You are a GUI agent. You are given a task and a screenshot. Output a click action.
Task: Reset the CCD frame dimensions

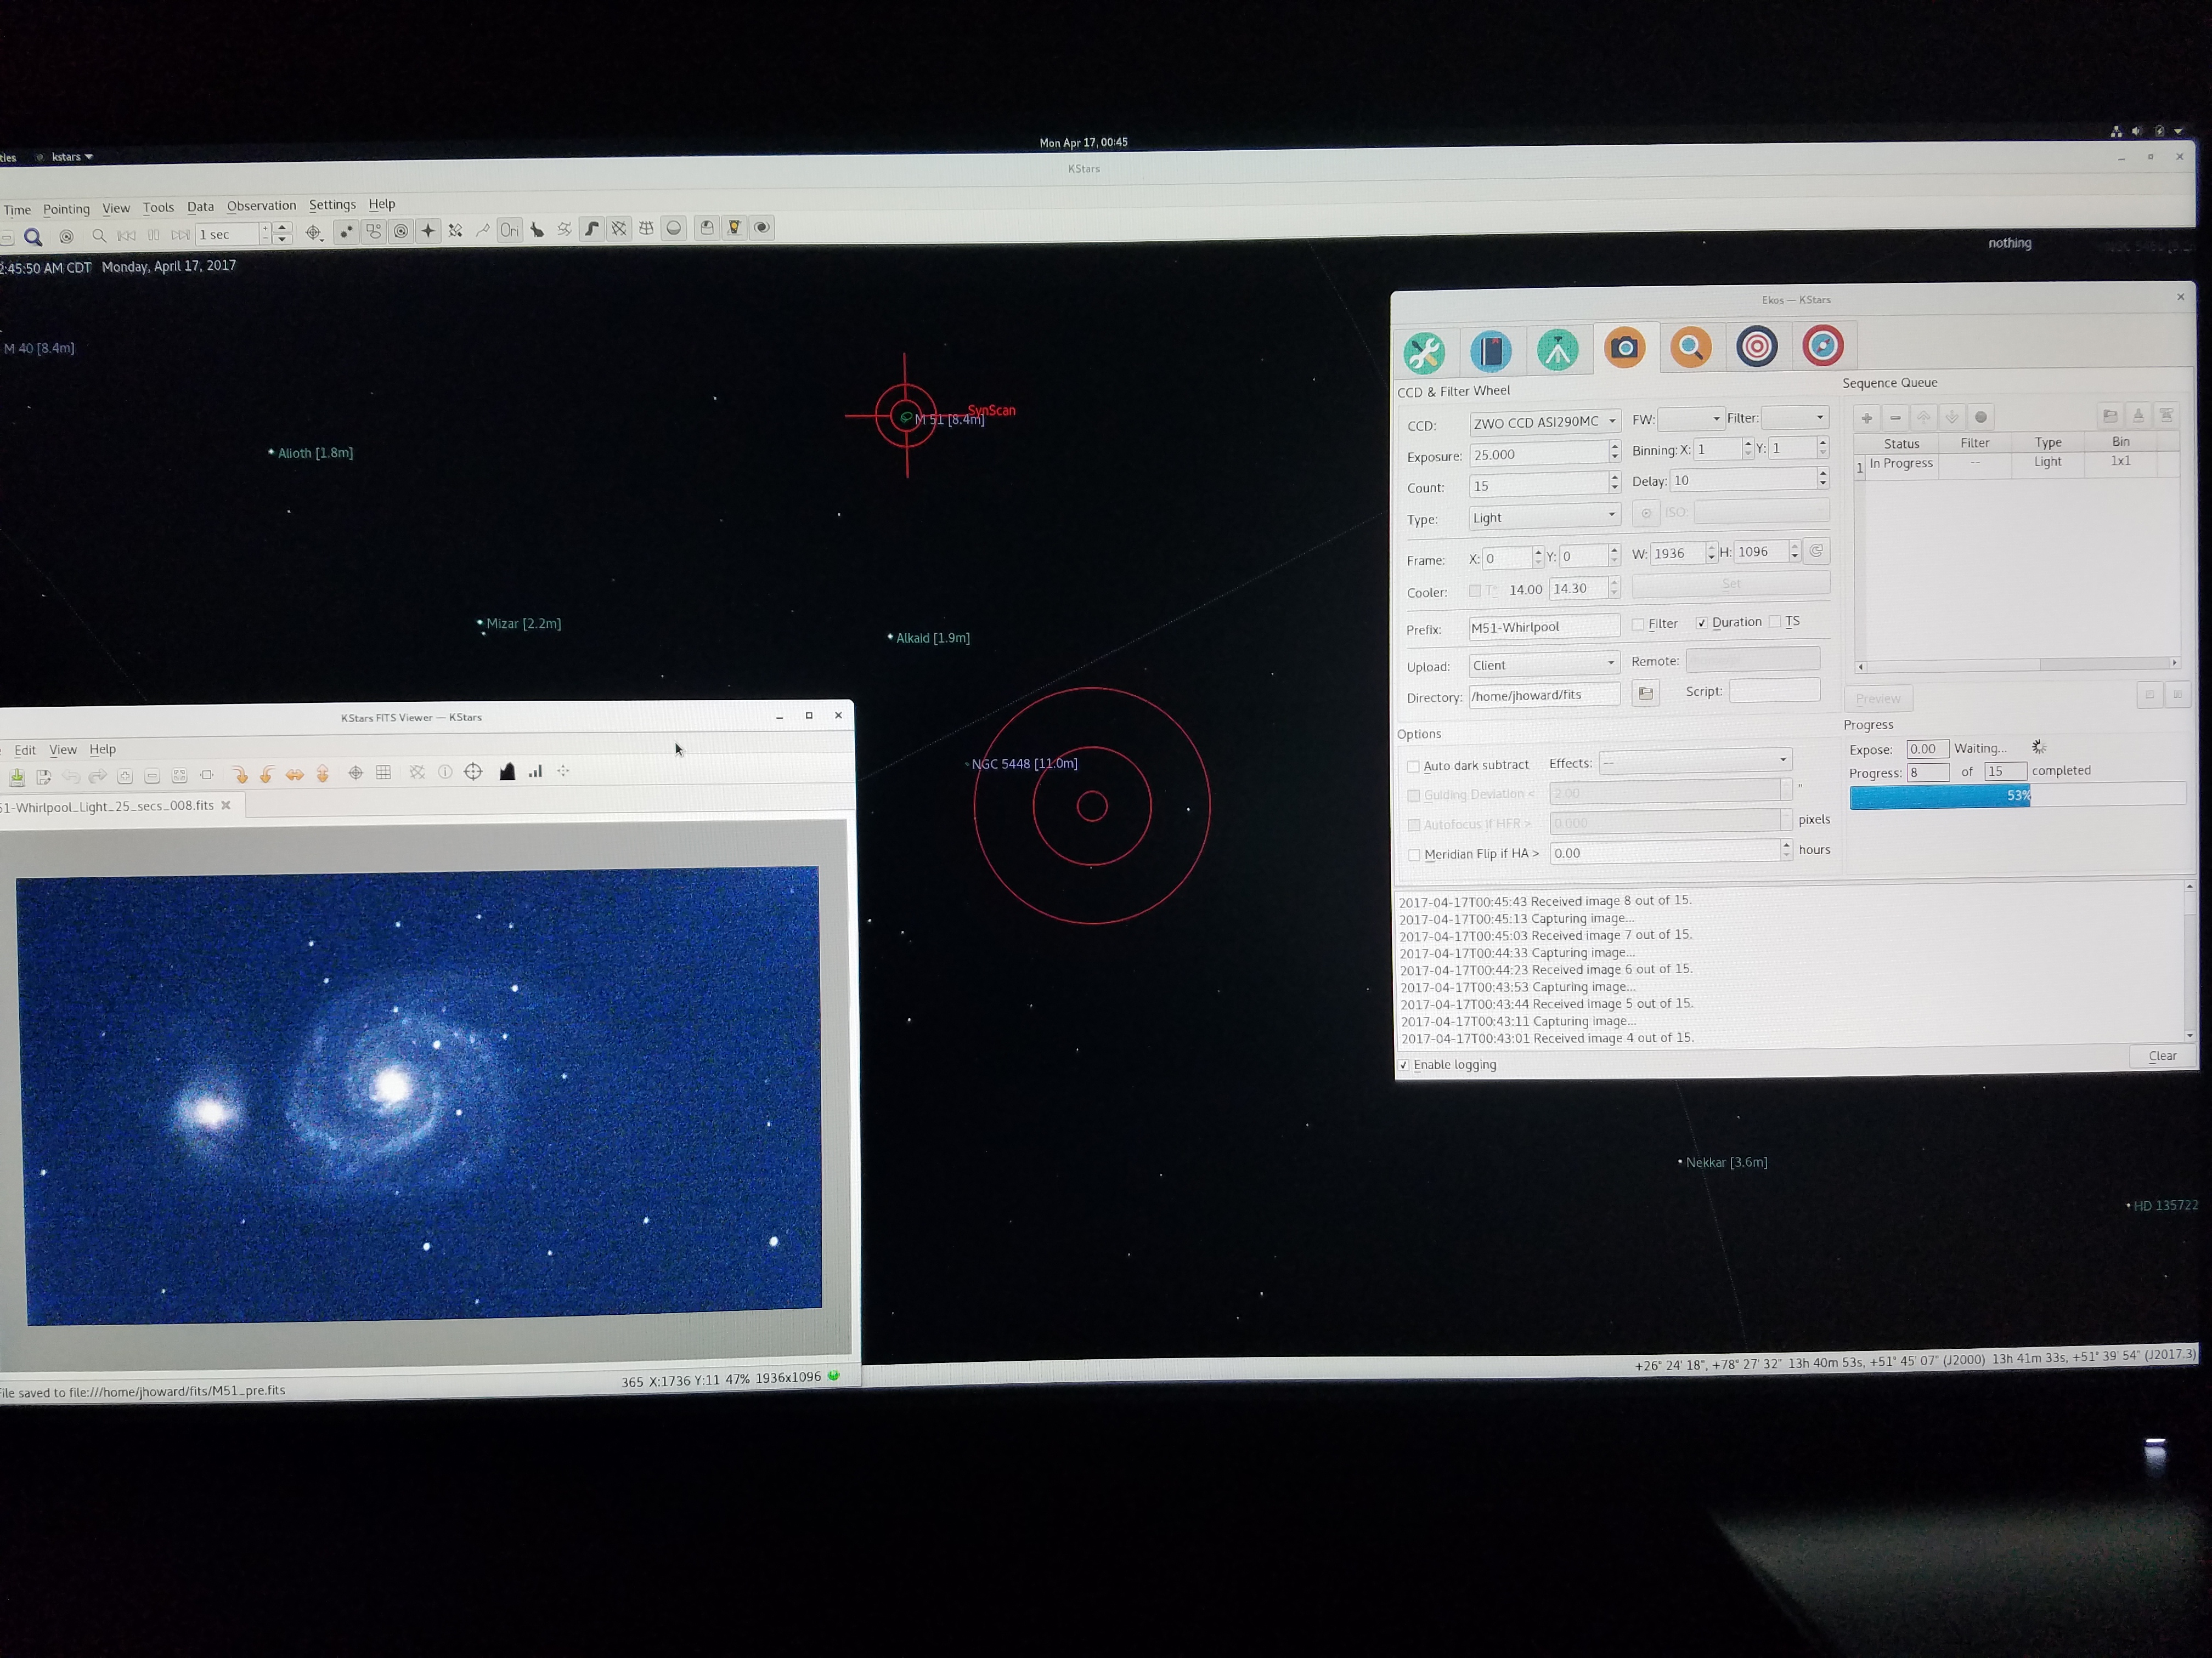pyautogui.click(x=1816, y=550)
